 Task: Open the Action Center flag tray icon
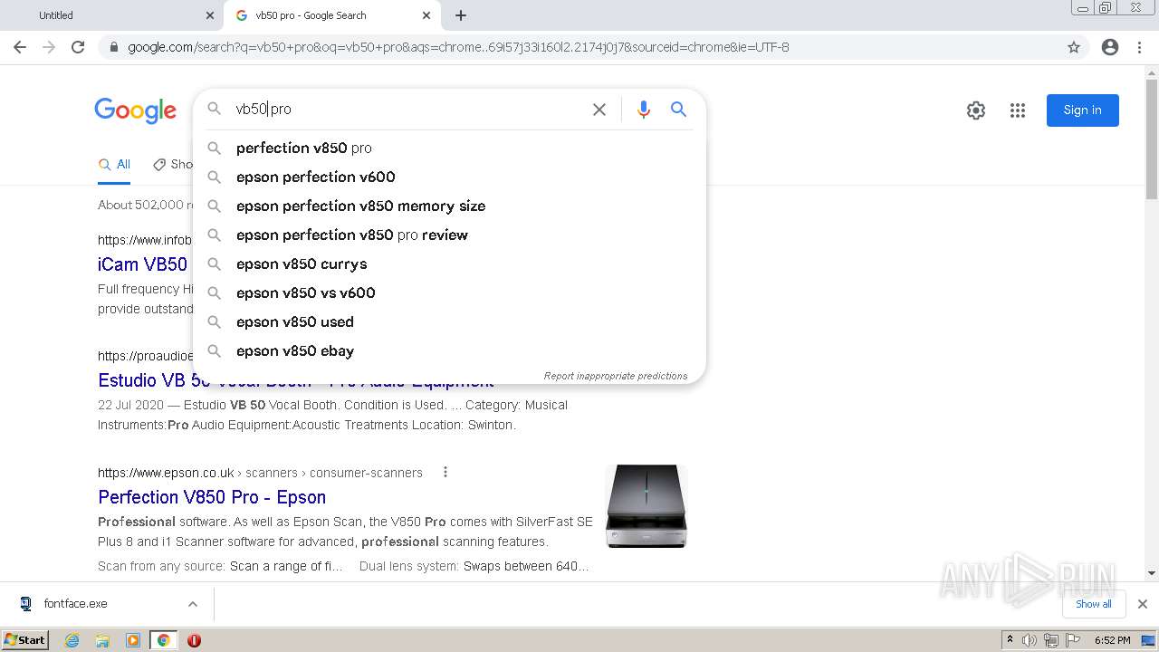point(1071,640)
